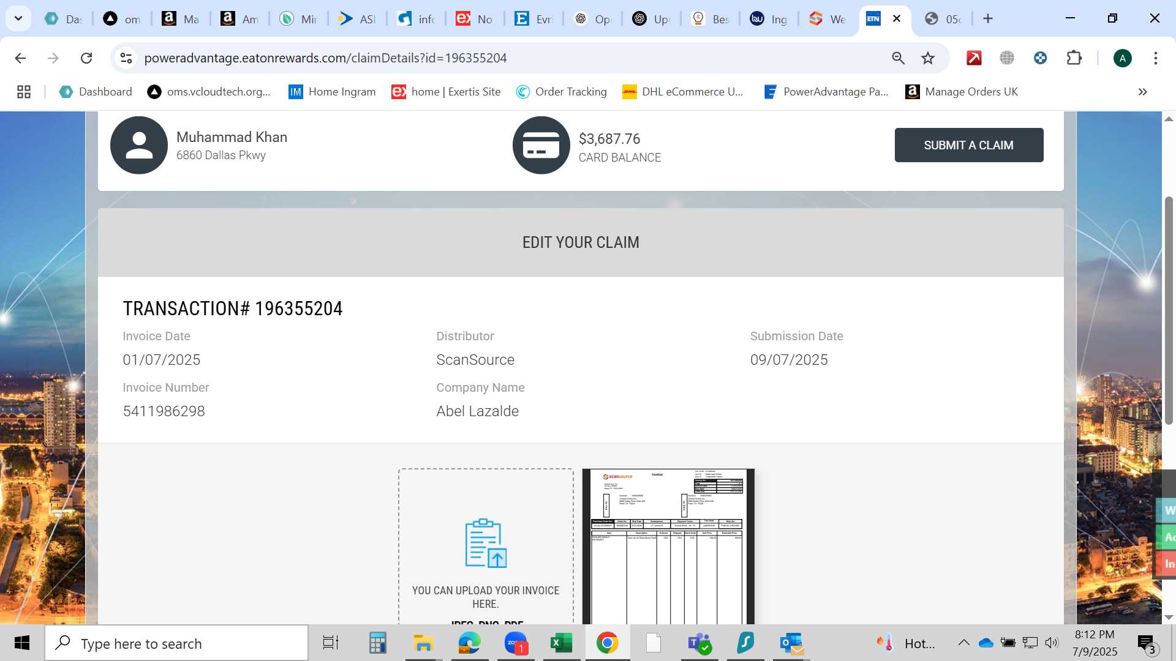Click the volume speaker icon
Viewport: 1176px width, 661px height.
1052,643
